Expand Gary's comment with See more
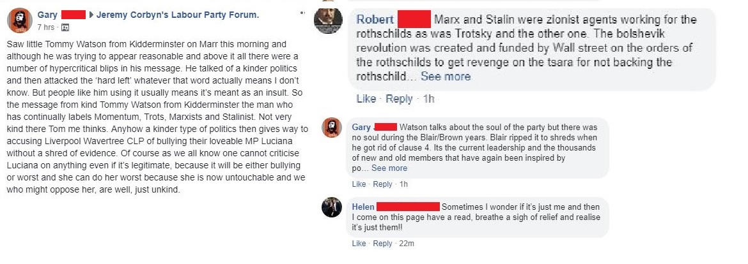The image size is (748, 264). click(389, 168)
